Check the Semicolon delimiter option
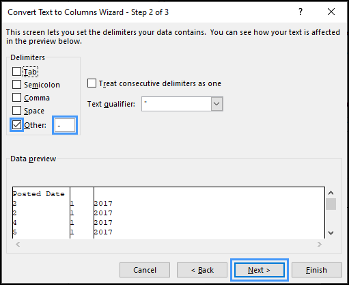The height and width of the screenshot is (285, 349). [16, 84]
